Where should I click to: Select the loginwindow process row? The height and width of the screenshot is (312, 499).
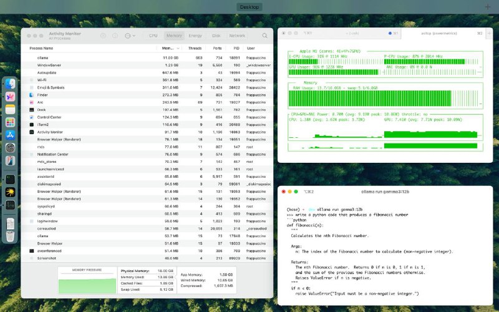click(x=147, y=222)
